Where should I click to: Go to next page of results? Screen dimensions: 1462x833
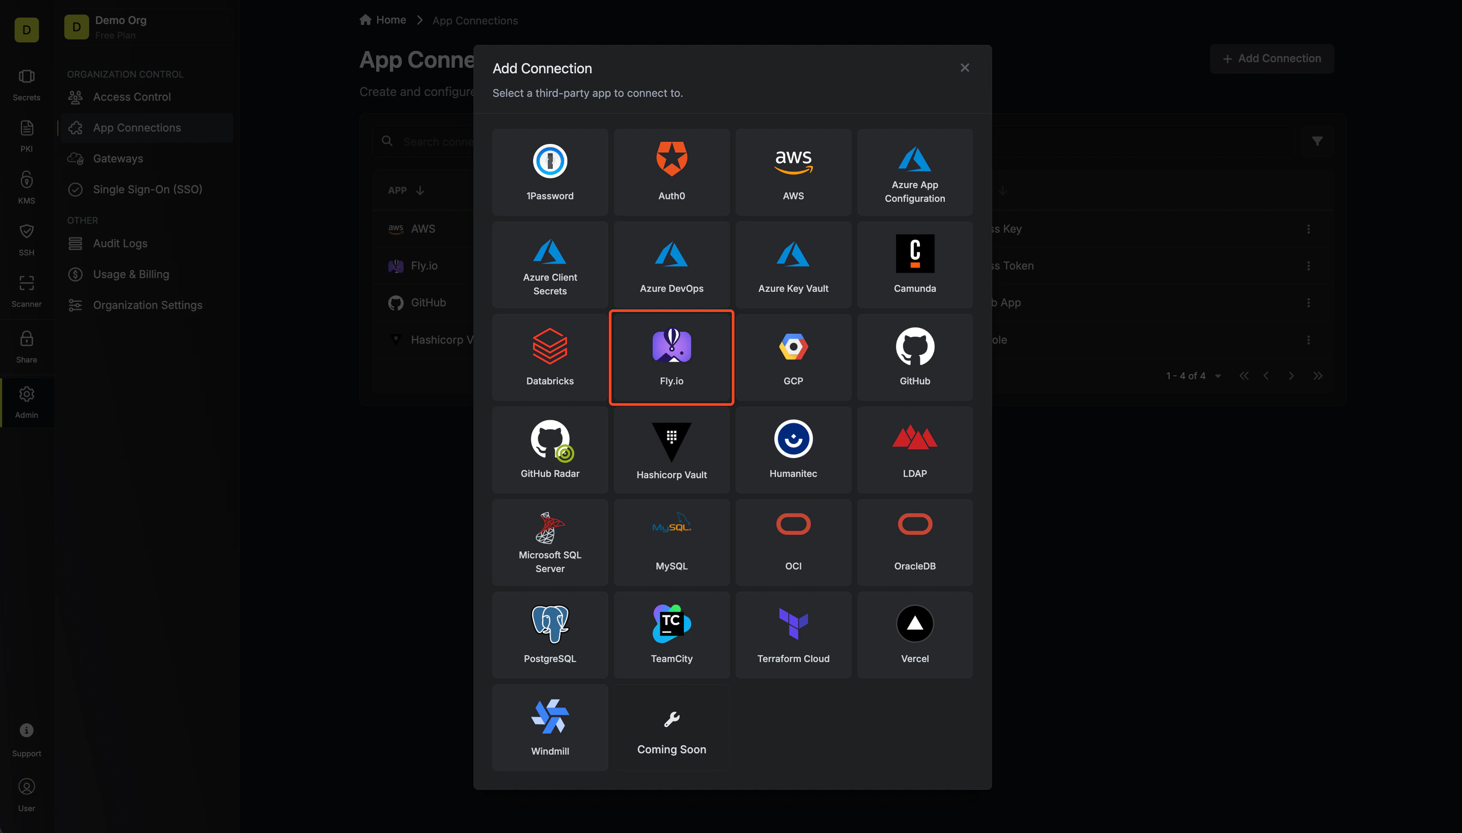pos(1291,376)
